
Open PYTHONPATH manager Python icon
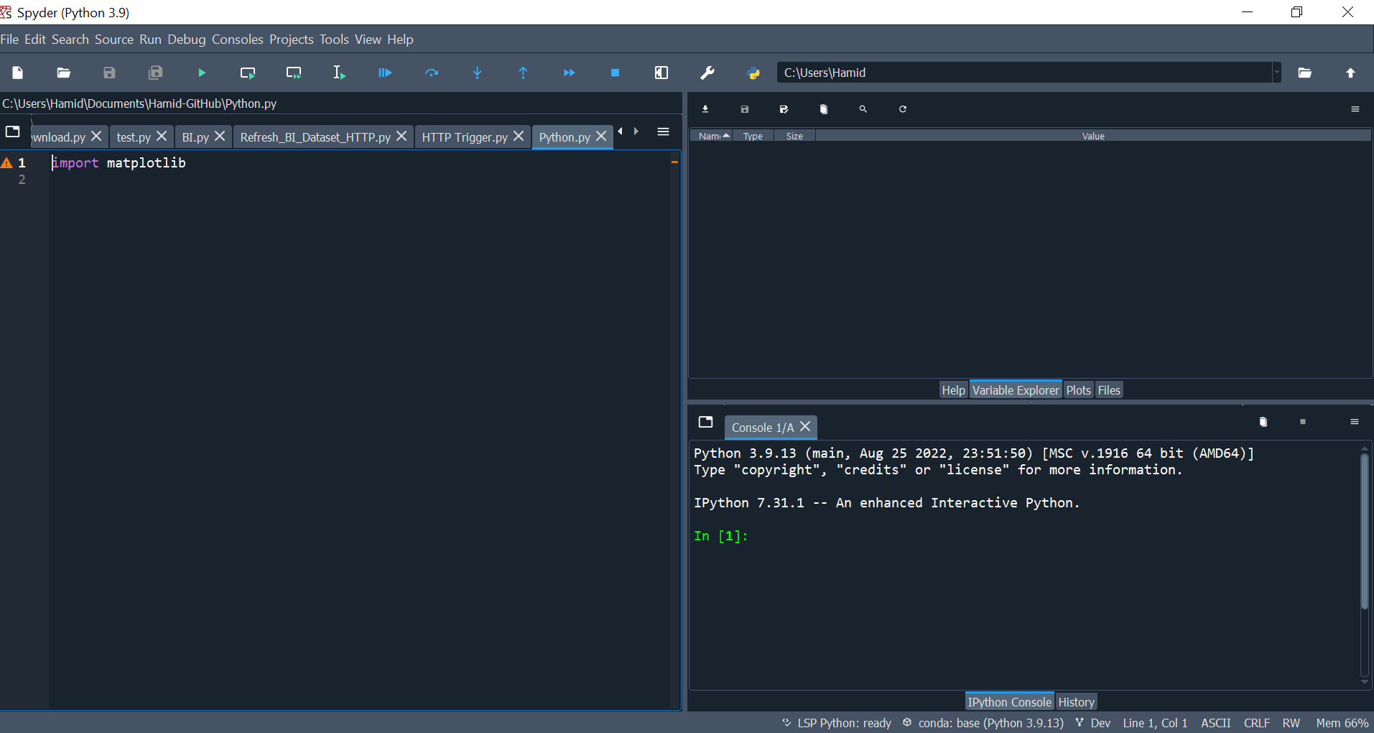753,73
